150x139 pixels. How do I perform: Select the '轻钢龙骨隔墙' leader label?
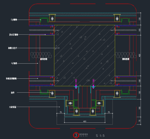pyautogui.click(x=11, y=78)
